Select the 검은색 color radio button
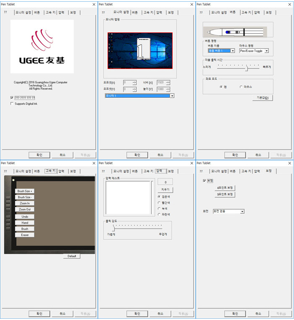The height and width of the screenshot is (320, 294). pos(159,197)
